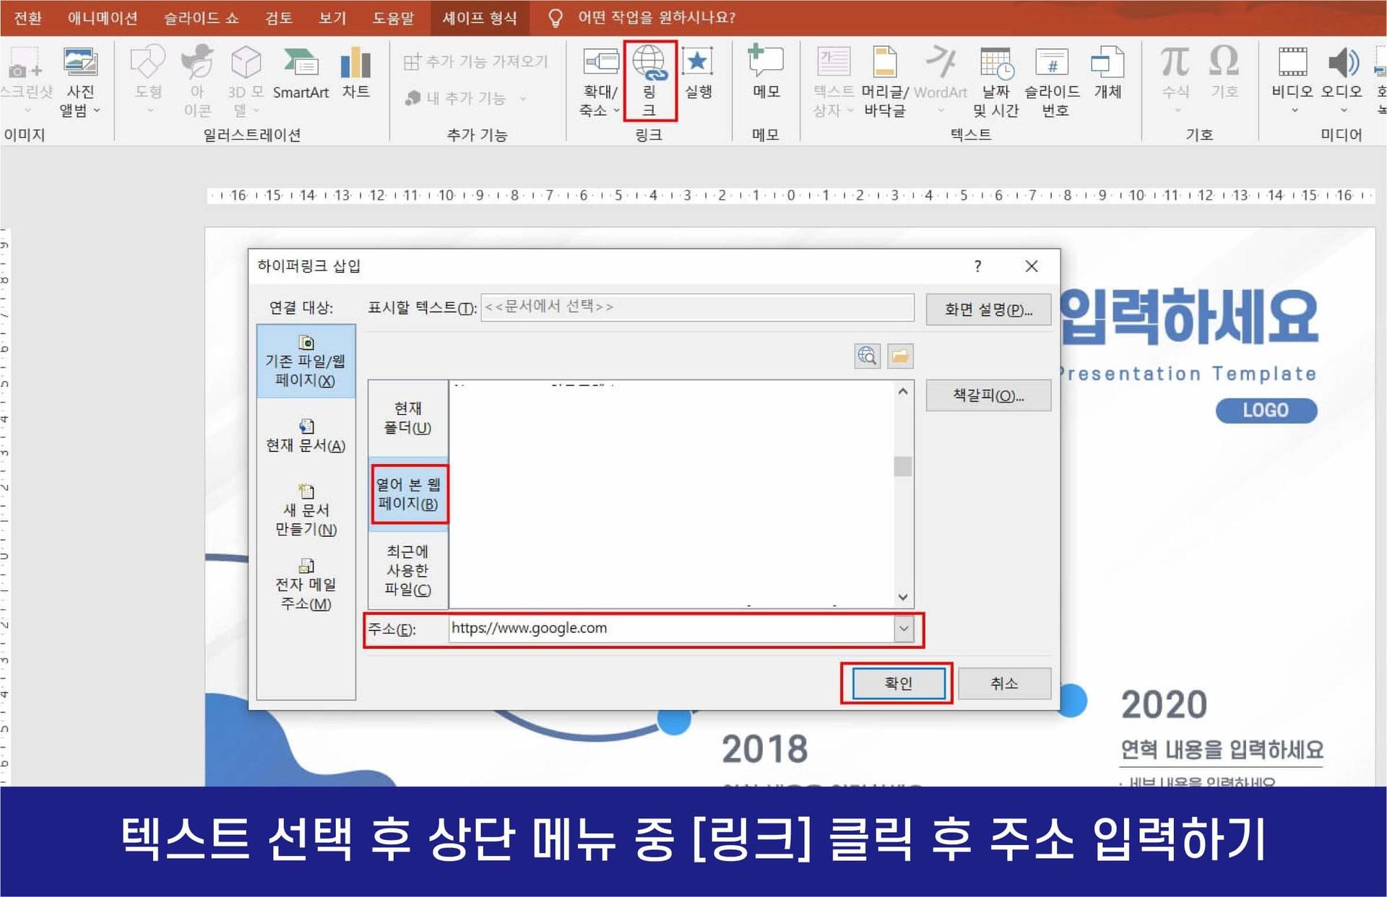Select 최근에 사용한 파일(C) option
The image size is (1387, 897).
[408, 570]
